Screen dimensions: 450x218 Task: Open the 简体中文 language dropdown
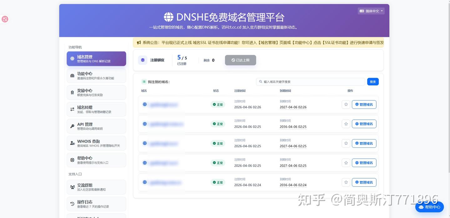pos(371,11)
